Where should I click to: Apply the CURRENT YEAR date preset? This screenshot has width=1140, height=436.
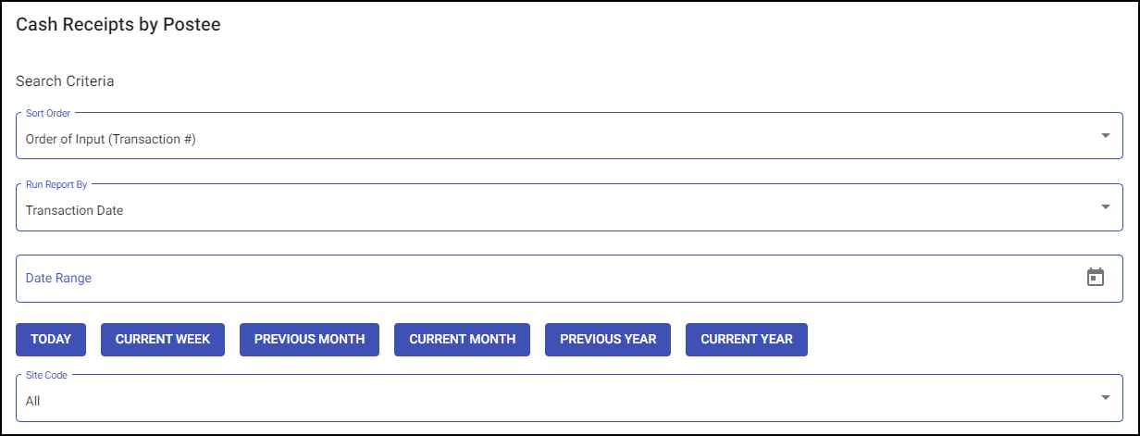[x=746, y=340]
